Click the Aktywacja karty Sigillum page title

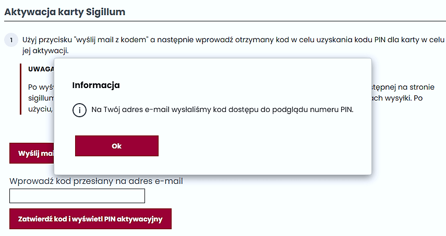[x=65, y=12]
